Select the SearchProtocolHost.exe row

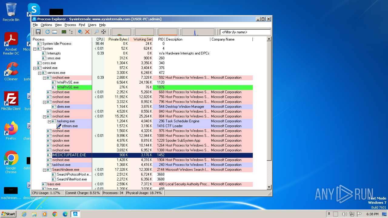142,174
